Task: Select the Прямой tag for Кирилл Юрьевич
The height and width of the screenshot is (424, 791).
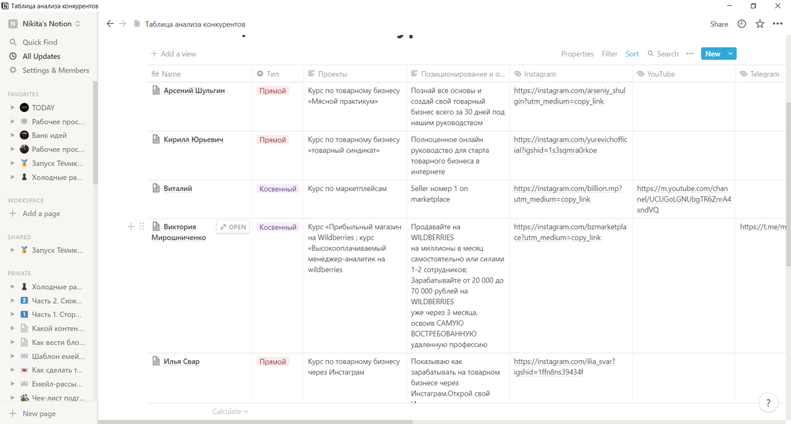Action: 272,140
